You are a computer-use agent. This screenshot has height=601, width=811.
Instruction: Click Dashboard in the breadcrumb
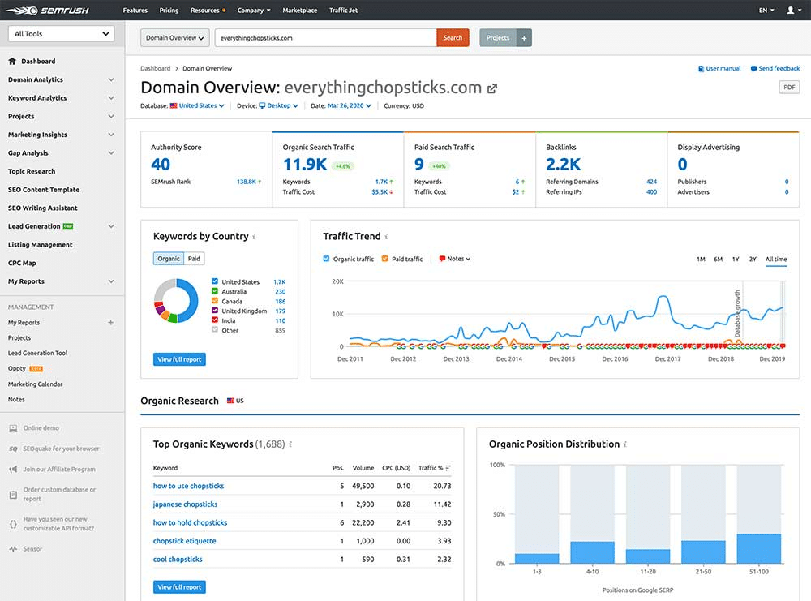click(x=155, y=68)
